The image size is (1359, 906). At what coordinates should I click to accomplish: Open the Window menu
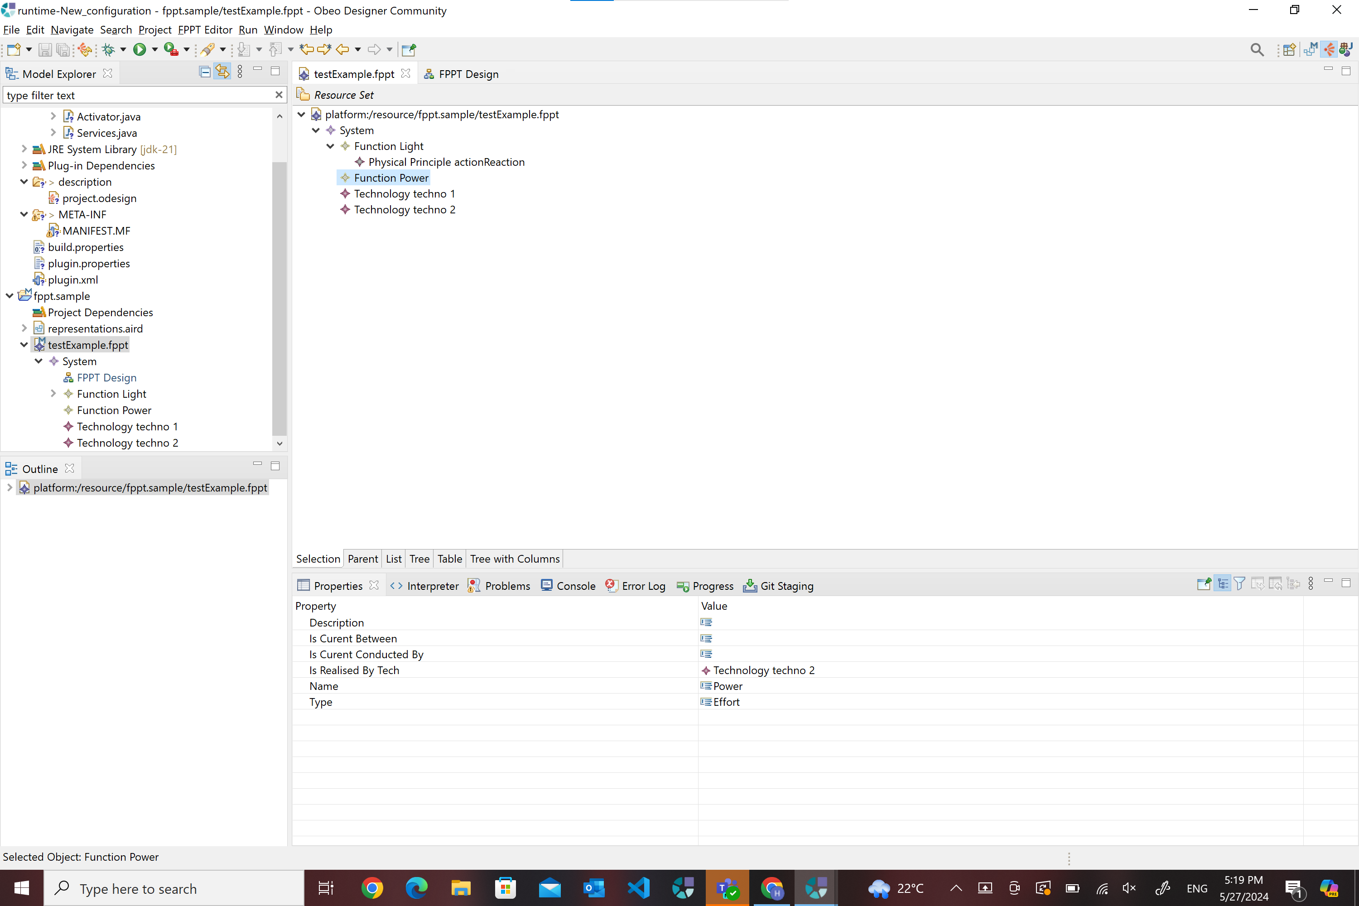(x=283, y=29)
